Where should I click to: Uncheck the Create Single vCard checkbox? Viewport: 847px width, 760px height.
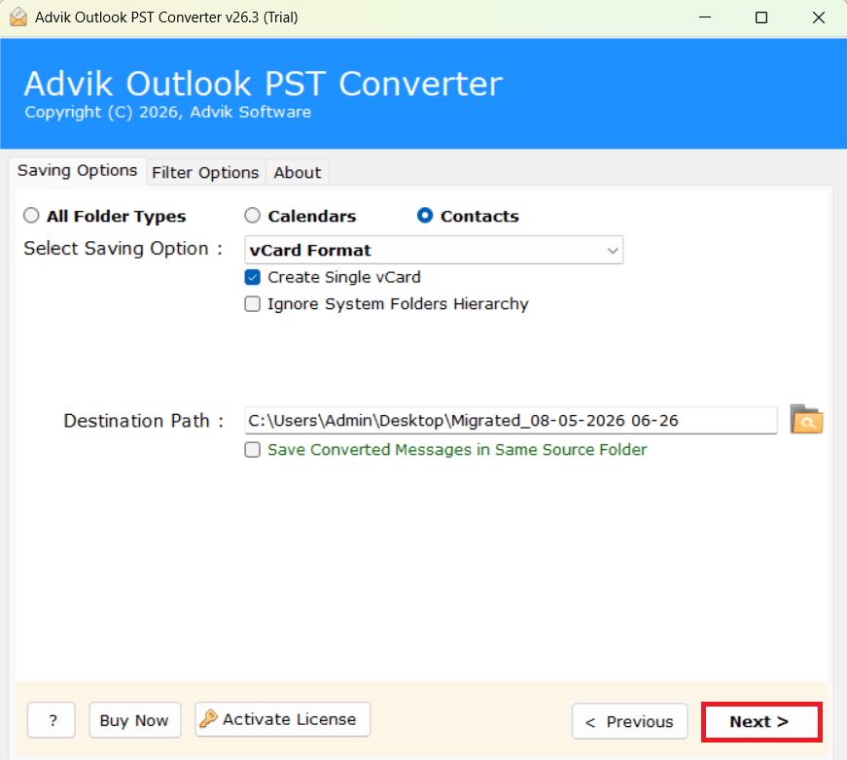pyautogui.click(x=252, y=277)
